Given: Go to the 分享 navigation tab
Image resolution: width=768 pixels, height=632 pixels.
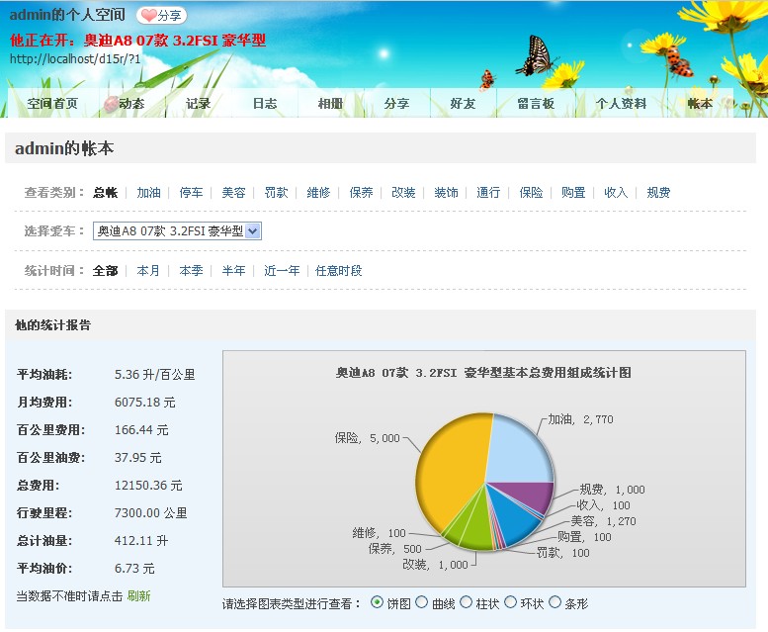Looking at the screenshot, I should coord(396,104).
